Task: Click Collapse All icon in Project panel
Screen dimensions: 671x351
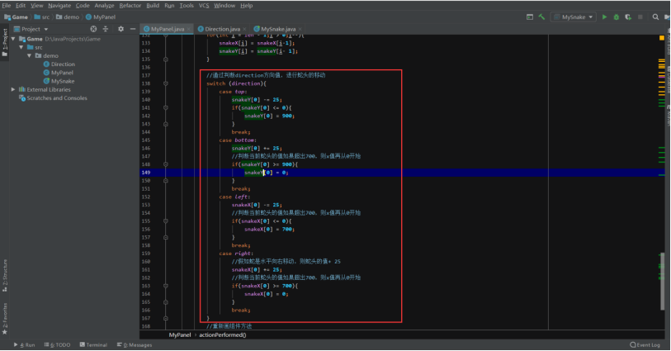Action: (x=106, y=29)
